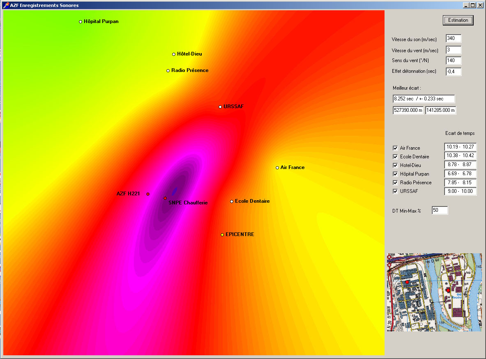Click the left red dot on the site map
The image size is (486, 359).
407,282
